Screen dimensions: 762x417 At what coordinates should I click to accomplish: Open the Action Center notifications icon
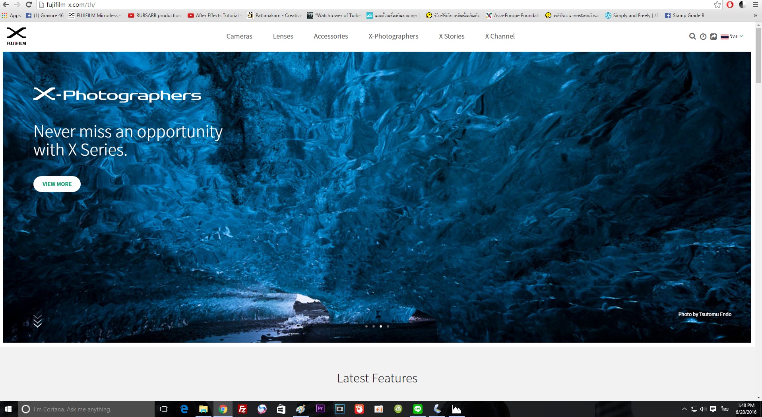point(713,409)
